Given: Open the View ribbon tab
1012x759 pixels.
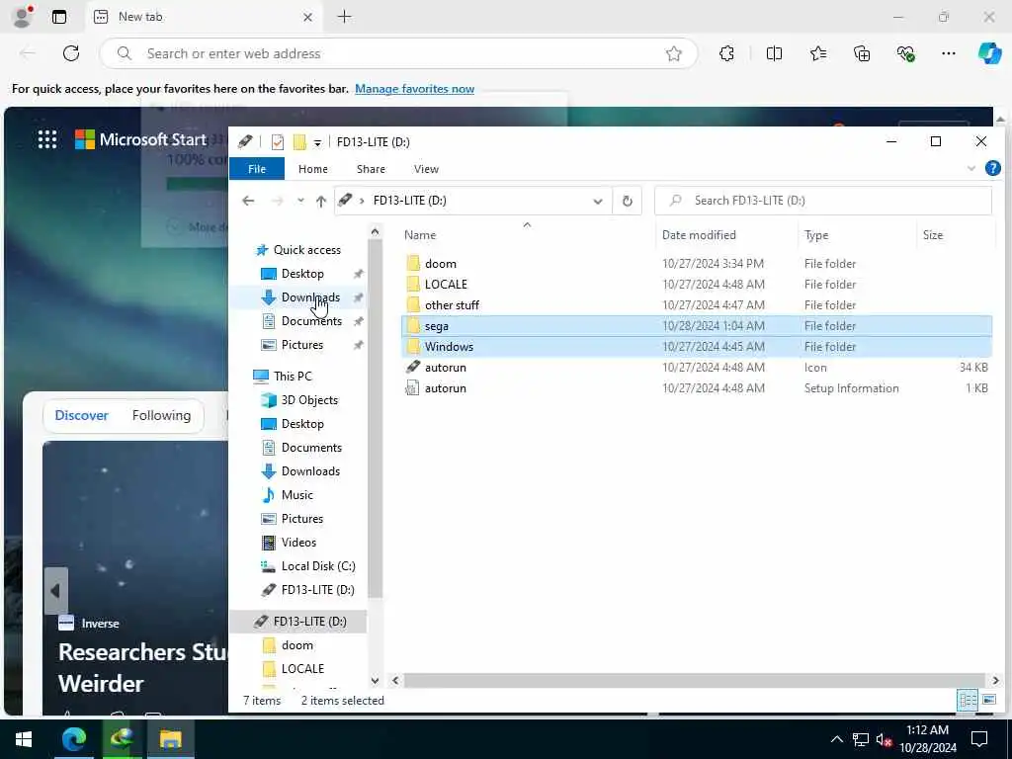Looking at the screenshot, I should click(426, 169).
